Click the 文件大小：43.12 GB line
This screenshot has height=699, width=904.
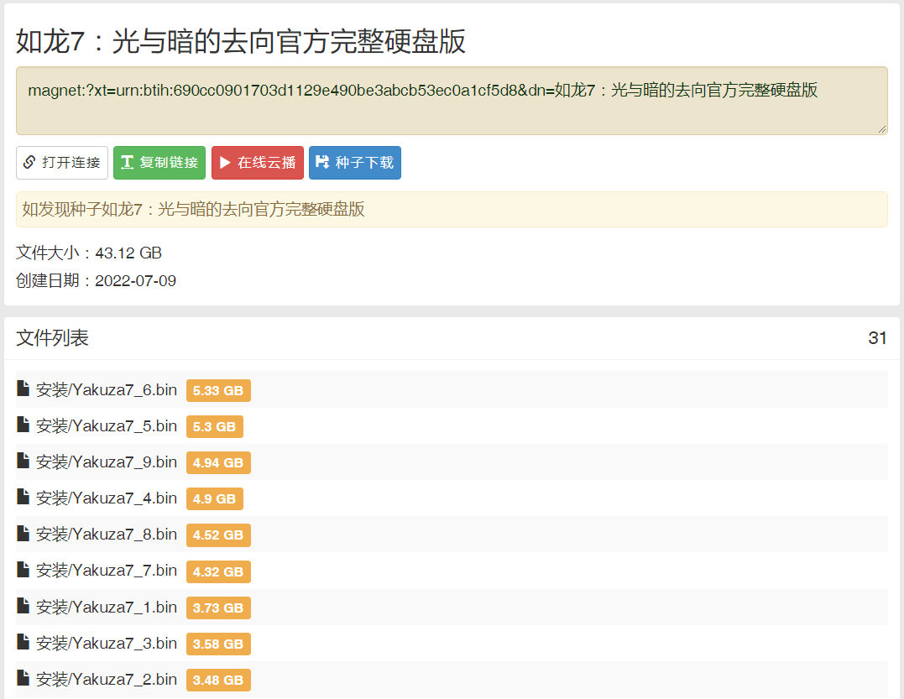coord(89,253)
